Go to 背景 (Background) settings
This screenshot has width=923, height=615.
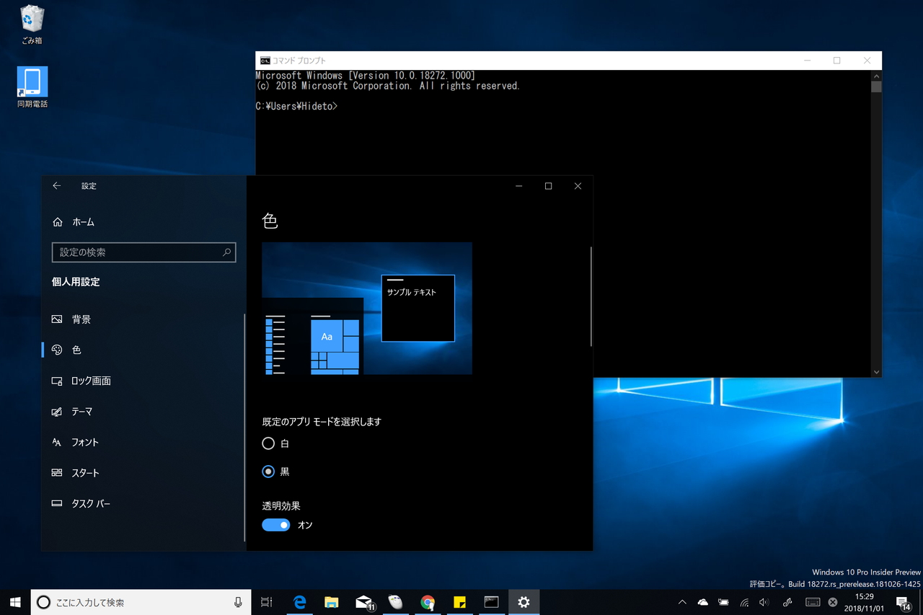point(81,319)
